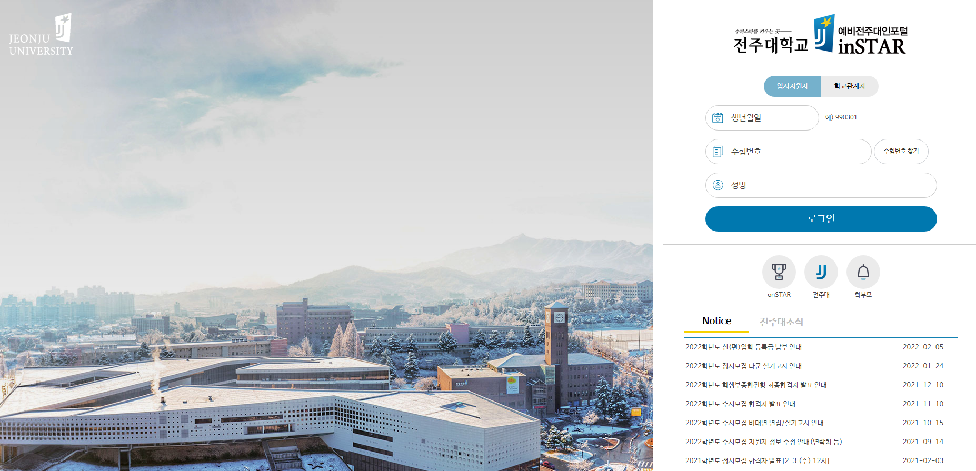The width and height of the screenshot is (976, 471).
Task: Focus the 수험번호 input field
Action: point(789,152)
